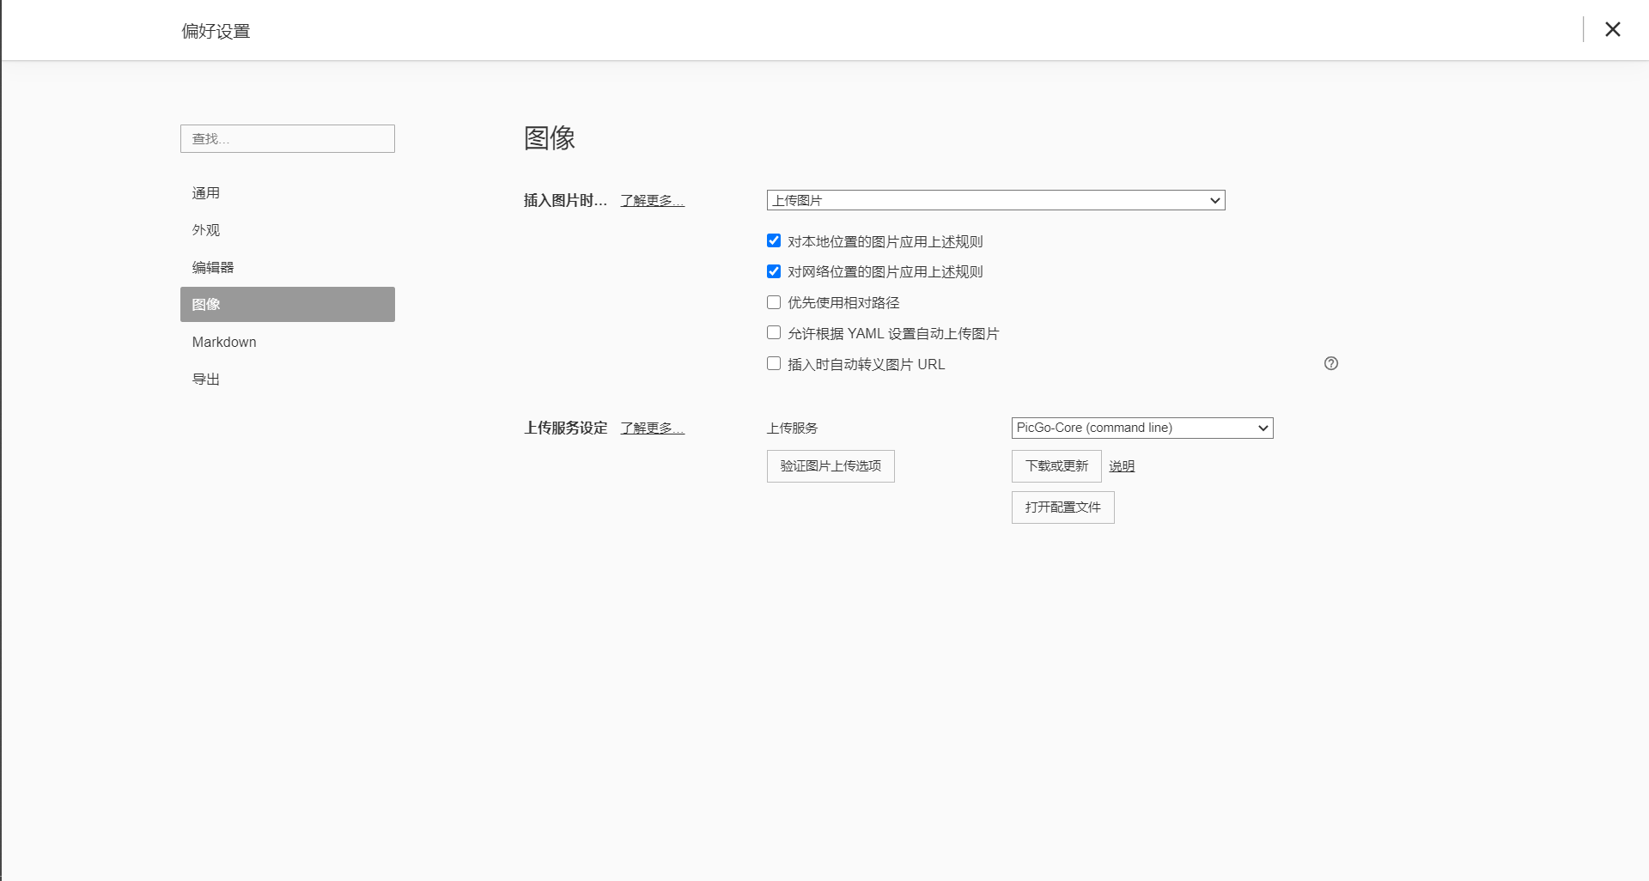This screenshot has width=1649, height=881.
Task: Select the 图像 settings section
Action: tap(288, 304)
